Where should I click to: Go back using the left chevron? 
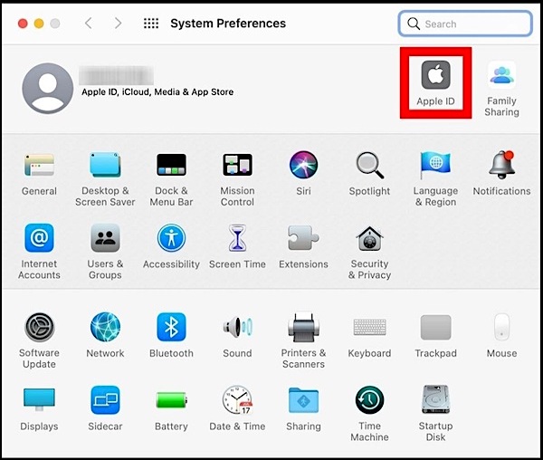pos(88,24)
